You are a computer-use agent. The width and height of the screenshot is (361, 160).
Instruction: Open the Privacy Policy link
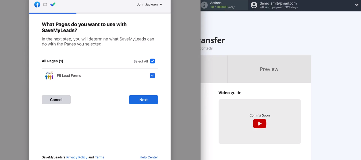point(77,157)
